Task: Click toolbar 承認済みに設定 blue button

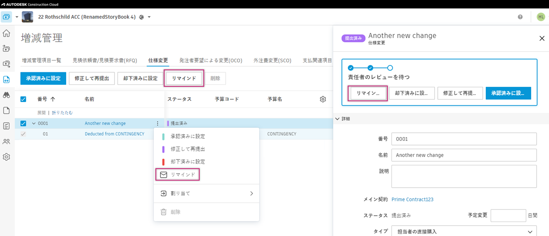Action: pos(43,79)
